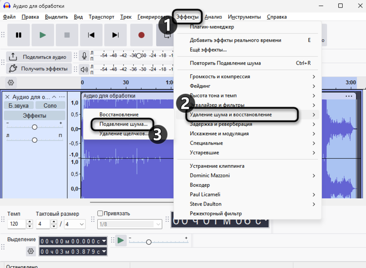The image size is (366, 268).
Task: Enable the Привязать snapping checkbox
Action: (x=100, y=214)
